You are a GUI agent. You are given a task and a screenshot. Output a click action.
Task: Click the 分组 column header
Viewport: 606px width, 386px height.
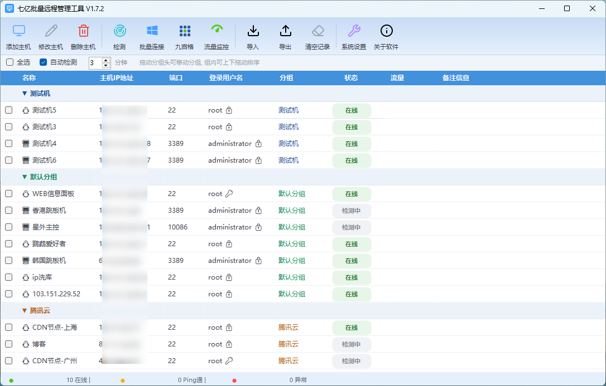(286, 78)
